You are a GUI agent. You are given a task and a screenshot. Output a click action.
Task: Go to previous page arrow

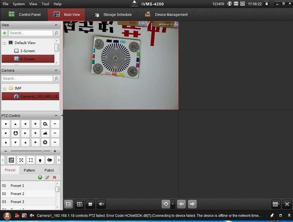pos(181,204)
